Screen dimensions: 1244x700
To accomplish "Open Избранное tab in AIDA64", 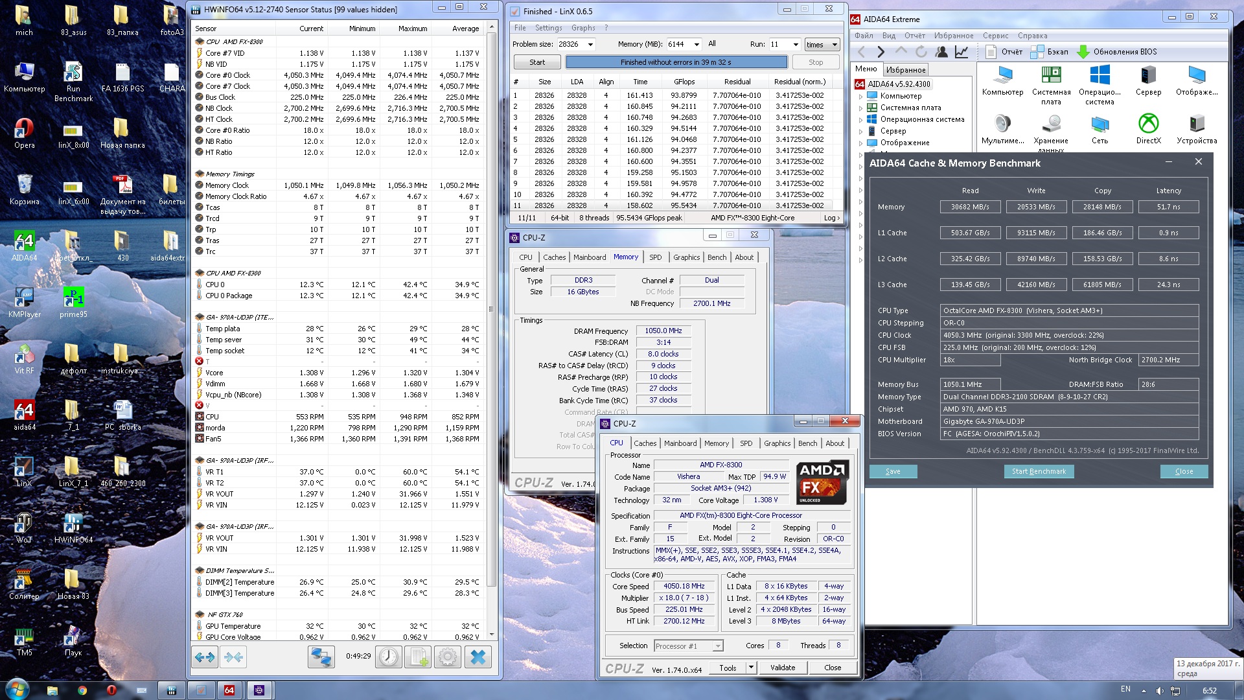I will coord(905,70).
